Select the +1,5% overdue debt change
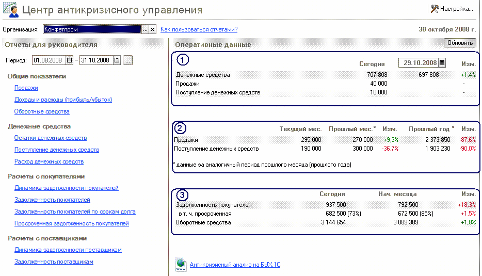The height and width of the screenshot is (276, 482). click(469, 214)
